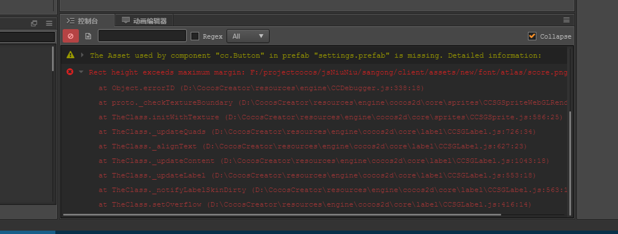This screenshot has height=234, width=618.
Task: Open the All log-level dropdown
Action: [248, 36]
